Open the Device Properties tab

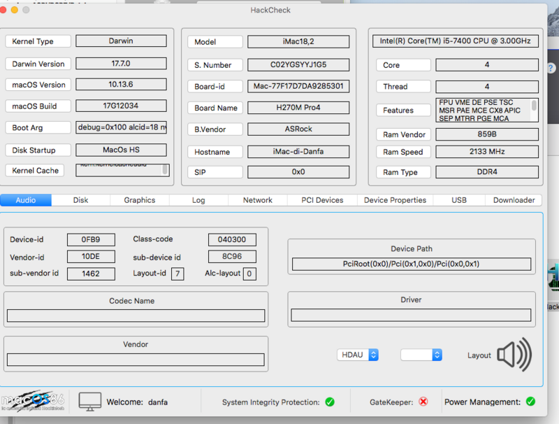coord(395,200)
